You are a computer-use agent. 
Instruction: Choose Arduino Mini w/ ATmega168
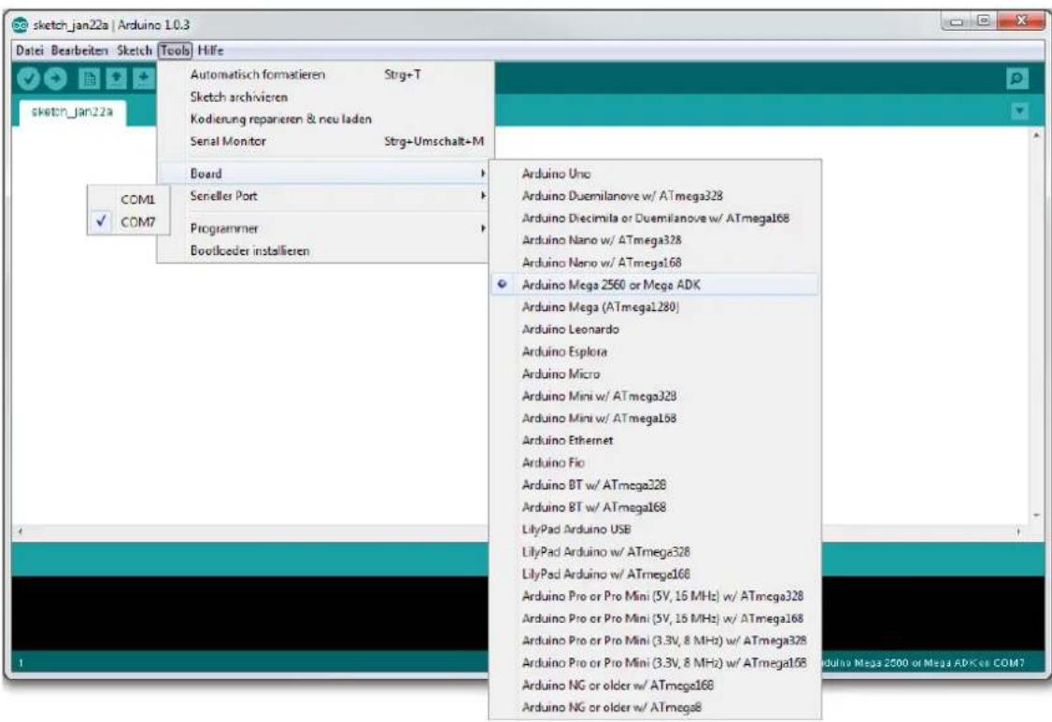(655, 418)
